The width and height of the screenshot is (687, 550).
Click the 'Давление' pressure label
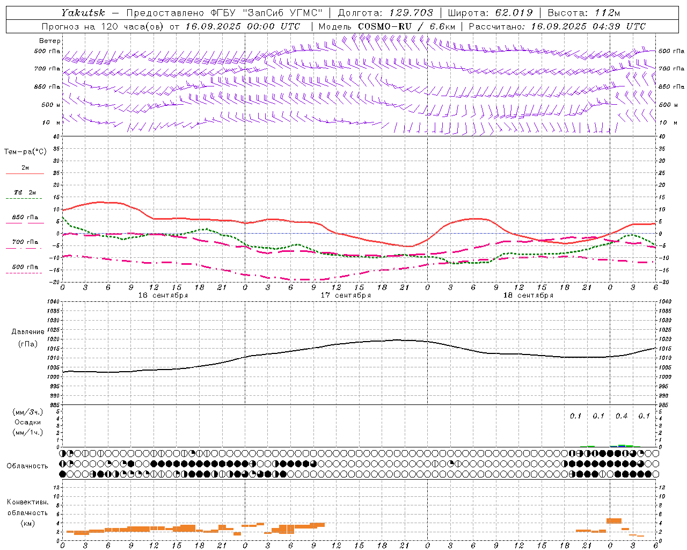(x=28, y=331)
